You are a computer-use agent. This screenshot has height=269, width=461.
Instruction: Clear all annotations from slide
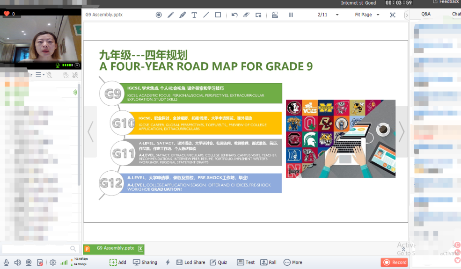click(258, 15)
